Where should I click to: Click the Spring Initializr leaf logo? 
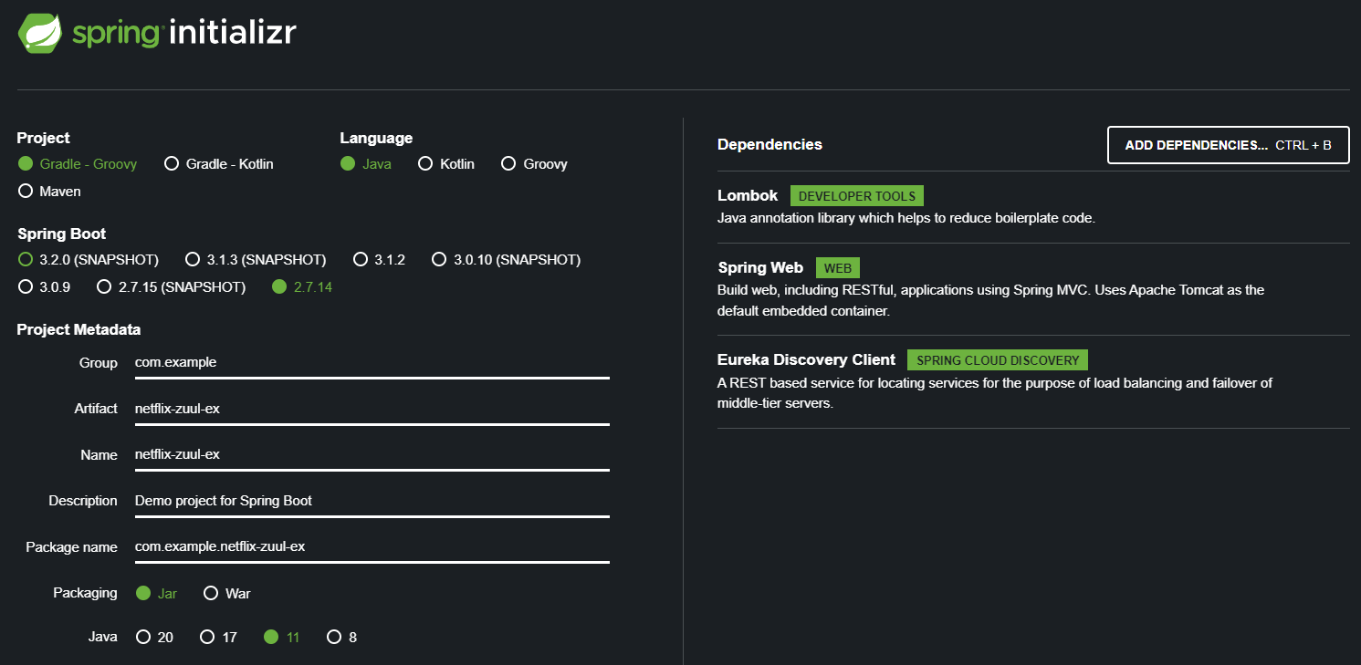tap(40, 33)
